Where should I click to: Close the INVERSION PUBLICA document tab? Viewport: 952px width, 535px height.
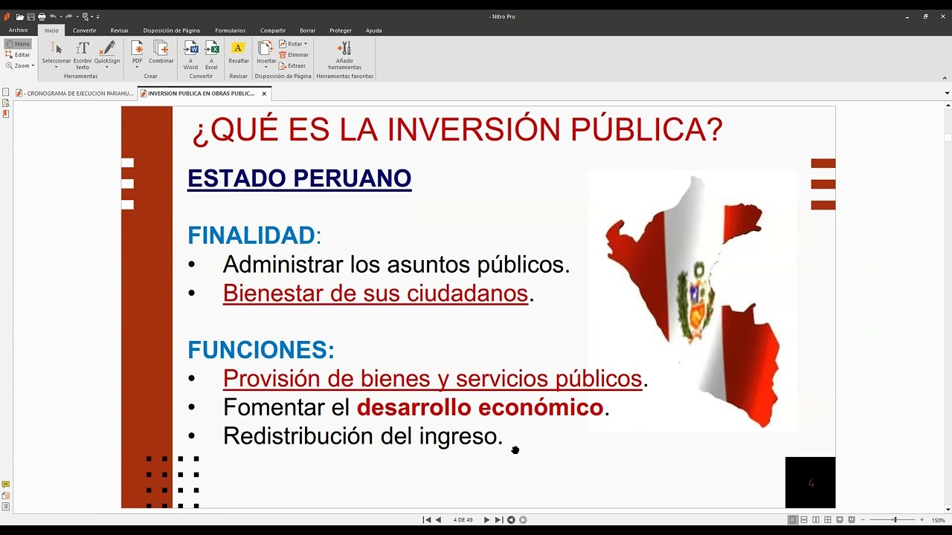[x=264, y=94]
